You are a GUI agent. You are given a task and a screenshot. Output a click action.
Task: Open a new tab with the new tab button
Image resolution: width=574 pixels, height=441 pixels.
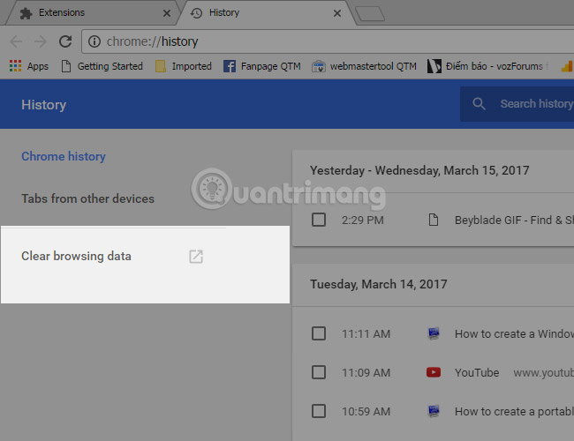click(370, 14)
